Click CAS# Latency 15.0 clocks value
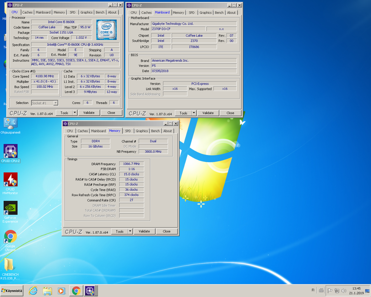This screenshot has width=371, height=297. click(131, 174)
